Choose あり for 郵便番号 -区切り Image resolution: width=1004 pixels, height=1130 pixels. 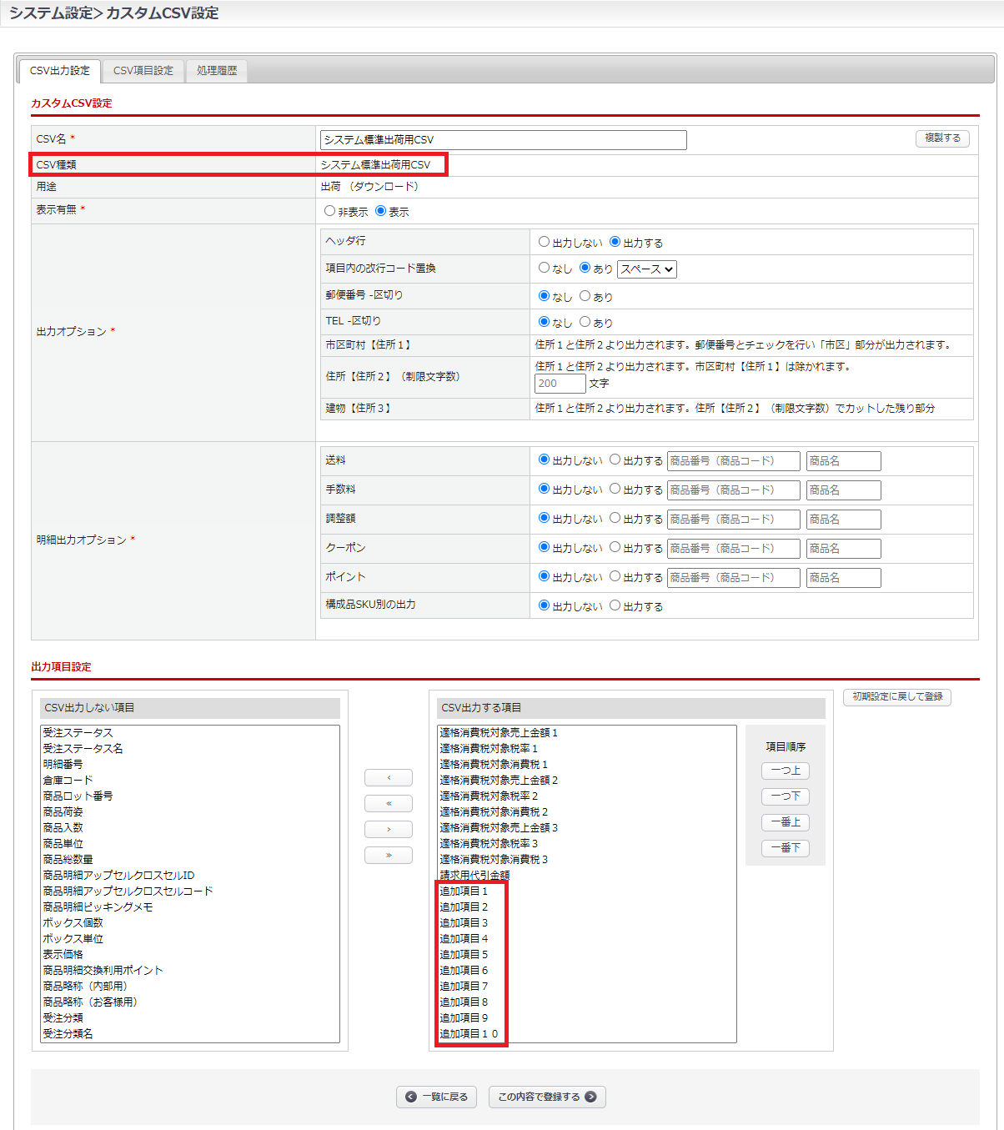click(x=585, y=296)
